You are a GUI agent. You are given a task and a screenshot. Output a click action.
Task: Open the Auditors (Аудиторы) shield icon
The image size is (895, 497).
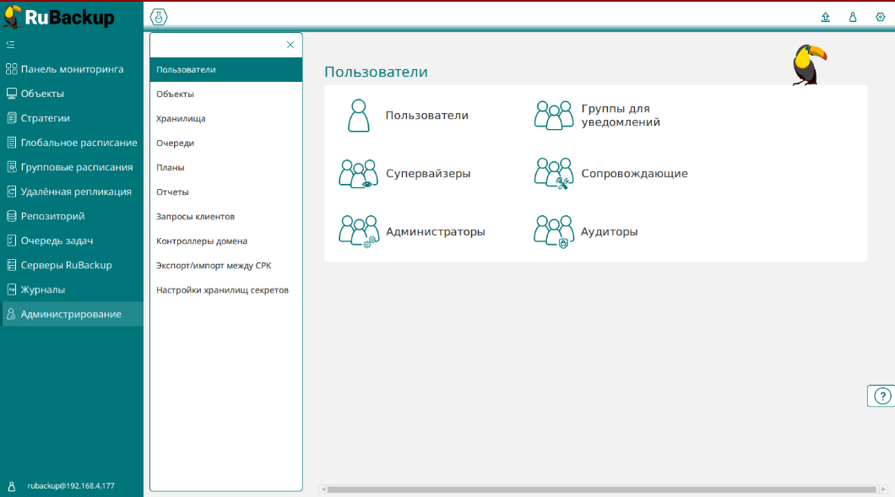pos(554,231)
